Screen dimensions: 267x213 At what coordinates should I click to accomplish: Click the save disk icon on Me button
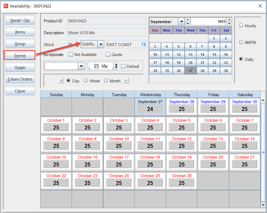pyautogui.click(x=97, y=66)
